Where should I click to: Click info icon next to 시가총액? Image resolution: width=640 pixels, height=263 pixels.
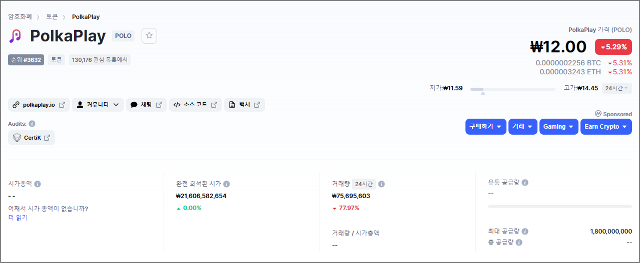point(38,184)
